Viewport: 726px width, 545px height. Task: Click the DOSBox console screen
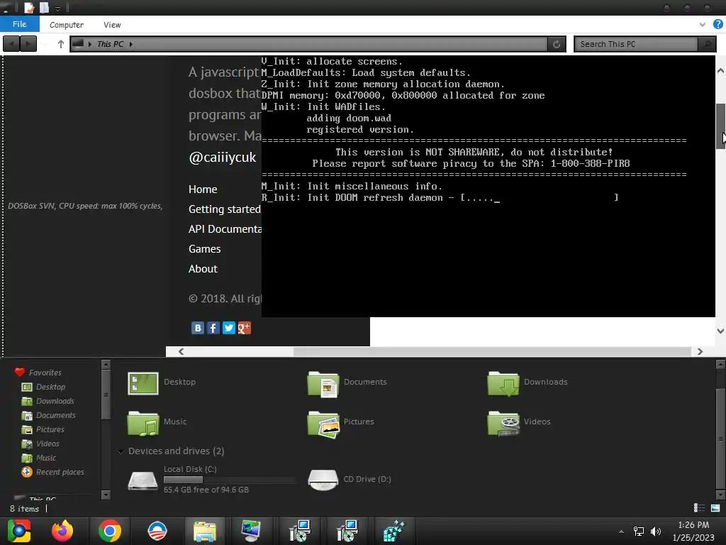click(x=488, y=187)
